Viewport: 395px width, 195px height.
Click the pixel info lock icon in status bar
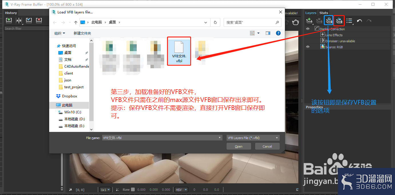click(71, 190)
